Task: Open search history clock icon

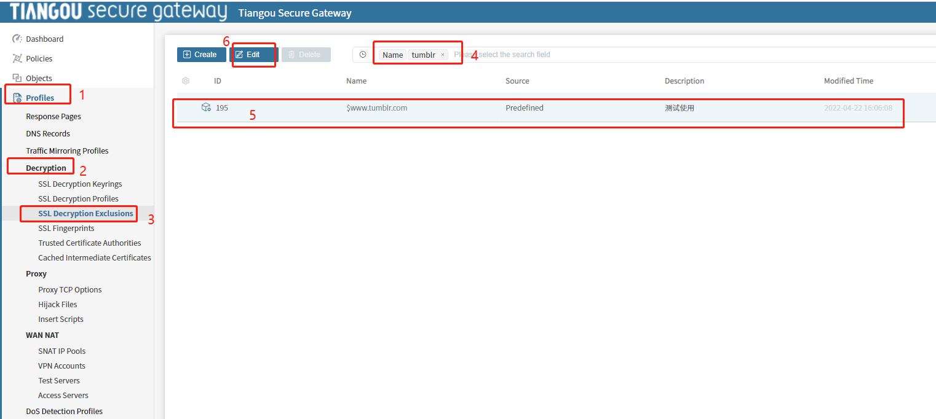Action: [363, 55]
